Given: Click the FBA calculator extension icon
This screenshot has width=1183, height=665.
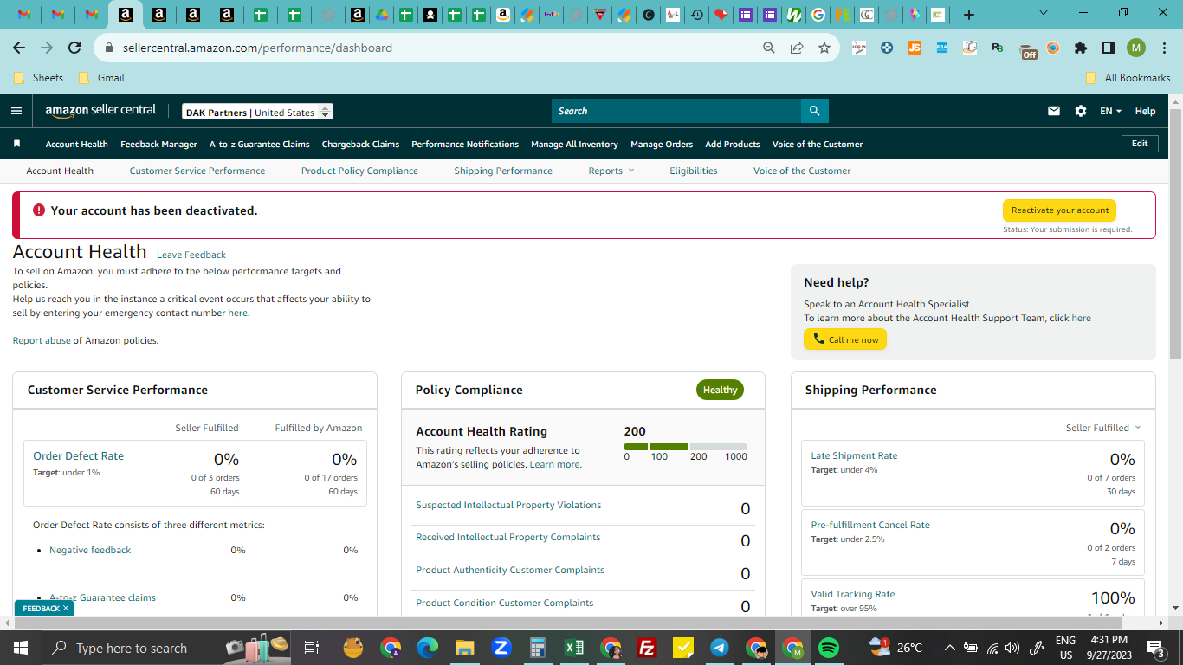Looking at the screenshot, I should (942, 48).
